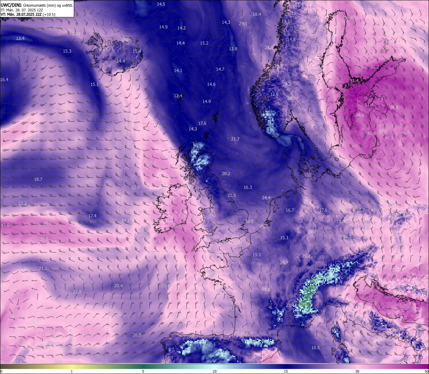
Task: Click the 20.5 value label
Action: click(x=137, y=335)
